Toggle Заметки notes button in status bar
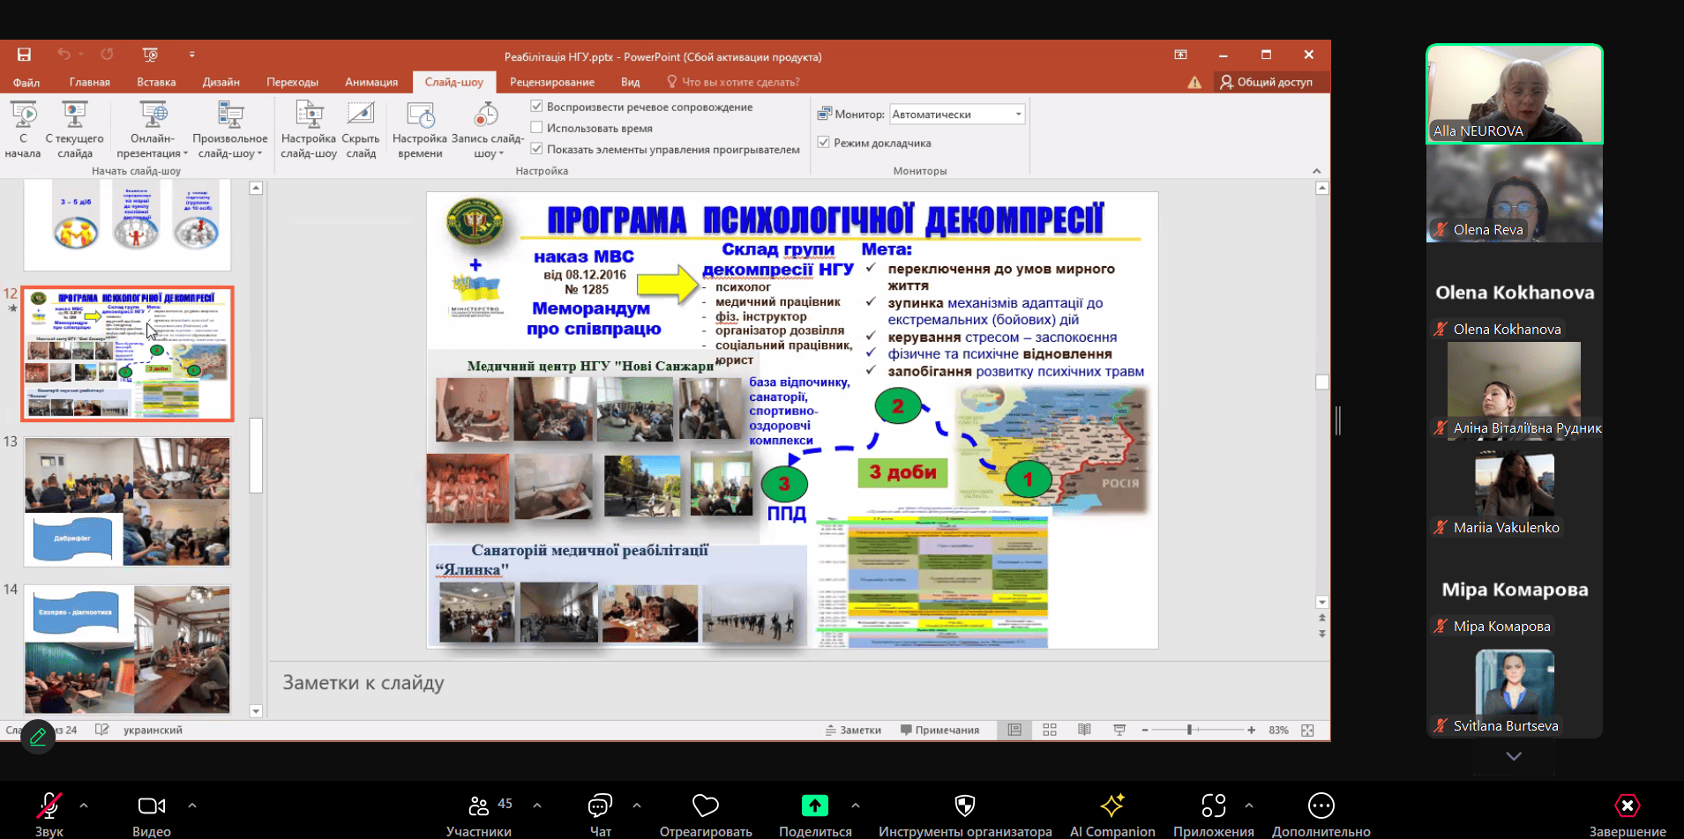Viewport: 1684px width, 839px height. [x=853, y=730]
